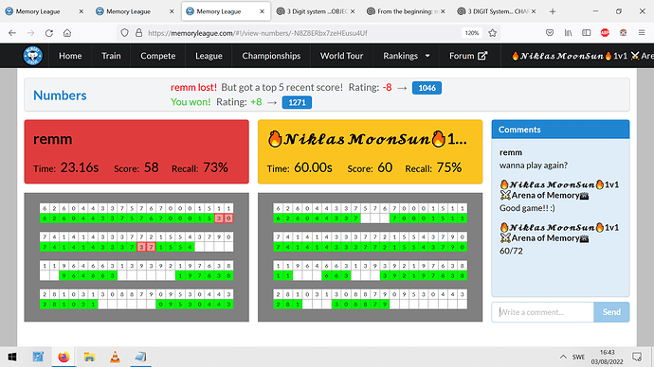Click the SWE language indicator in tray
Screen dimensions: 654x367
click(578, 357)
